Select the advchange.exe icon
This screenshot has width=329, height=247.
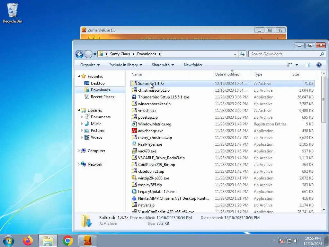tap(134, 131)
